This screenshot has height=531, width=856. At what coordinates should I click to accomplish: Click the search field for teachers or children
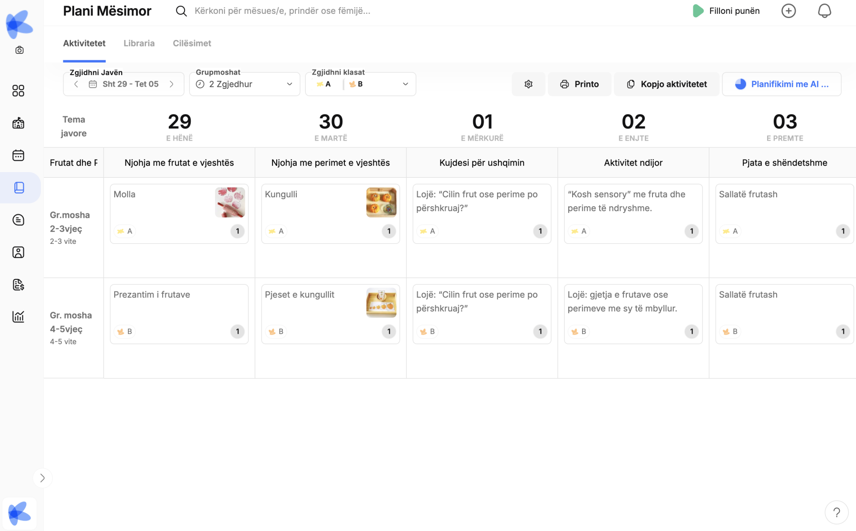coord(282,11)
